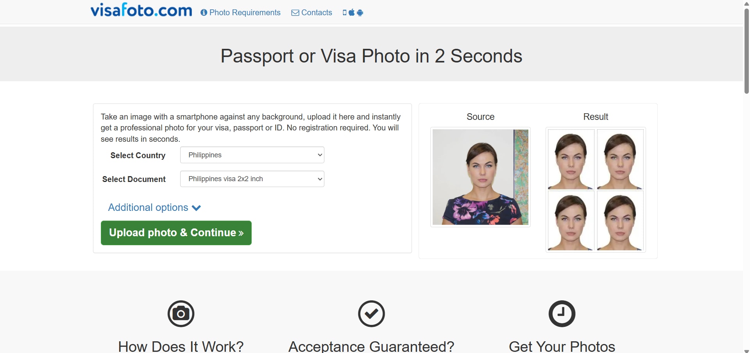
Task: Expand the Additional options section
Action: point(154,207)
